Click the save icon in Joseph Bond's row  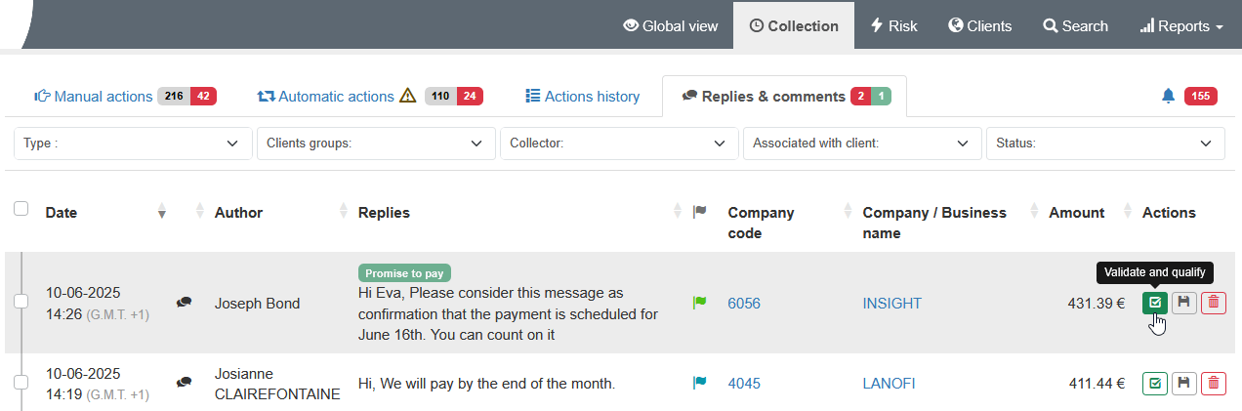point(1183,303)
